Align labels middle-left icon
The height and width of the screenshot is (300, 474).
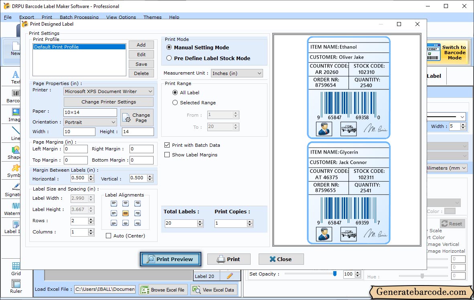(113, 213)
